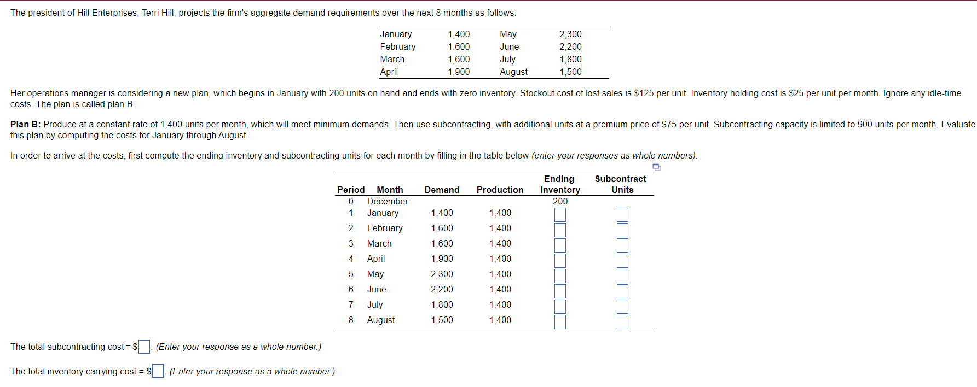
Task: Select January subcontract units input box
Action: (x=622, y=215)
